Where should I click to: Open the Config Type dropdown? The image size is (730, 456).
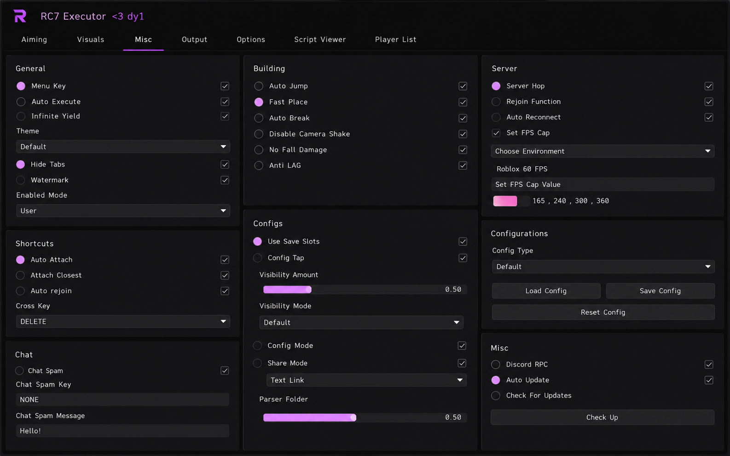pyautogui.click(x=603, y=267)
